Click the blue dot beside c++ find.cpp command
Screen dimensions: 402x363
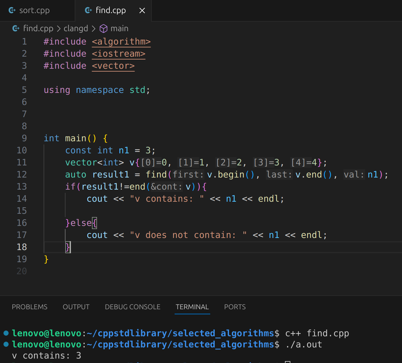[6, 333]
